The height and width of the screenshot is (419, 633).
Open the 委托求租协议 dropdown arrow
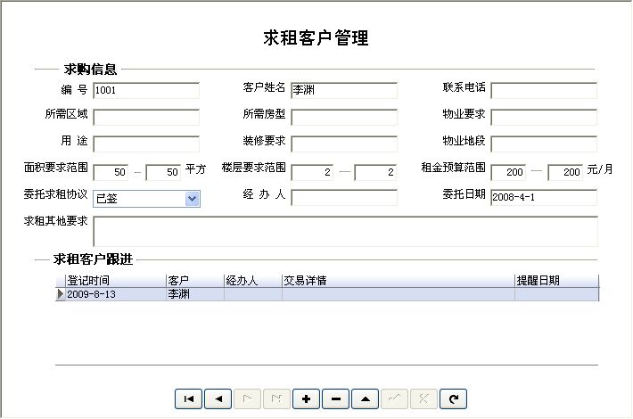[x=193, y=199]
